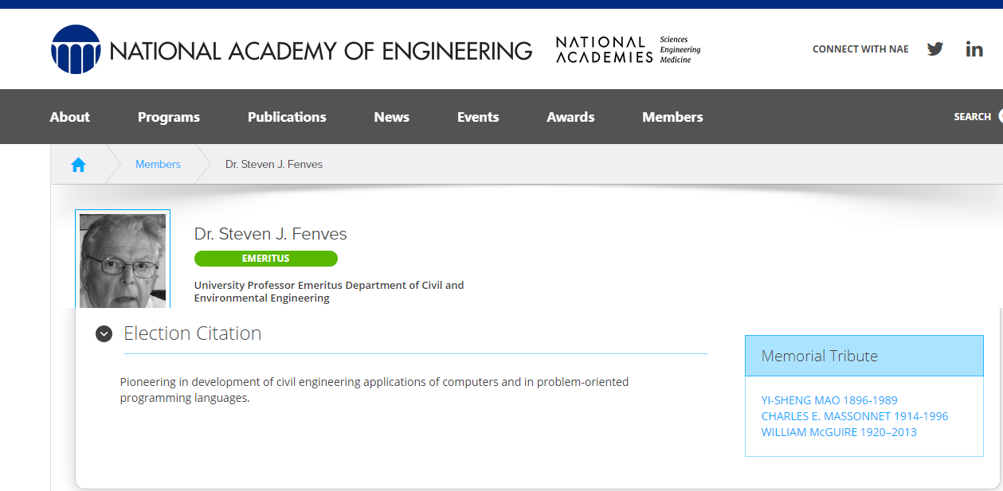Click the Members breadcrumb link
Viewport: 1003px width, 491px height.
158,164
